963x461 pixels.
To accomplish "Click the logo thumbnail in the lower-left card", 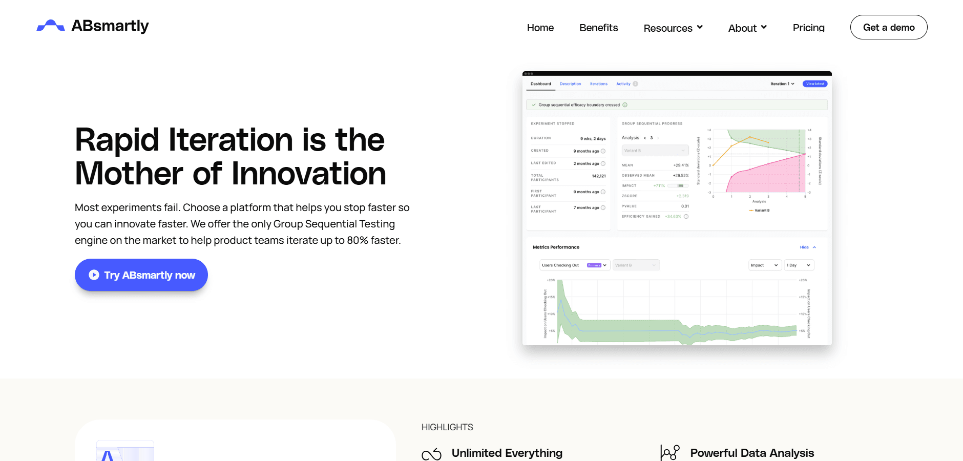I will [125, 451].
